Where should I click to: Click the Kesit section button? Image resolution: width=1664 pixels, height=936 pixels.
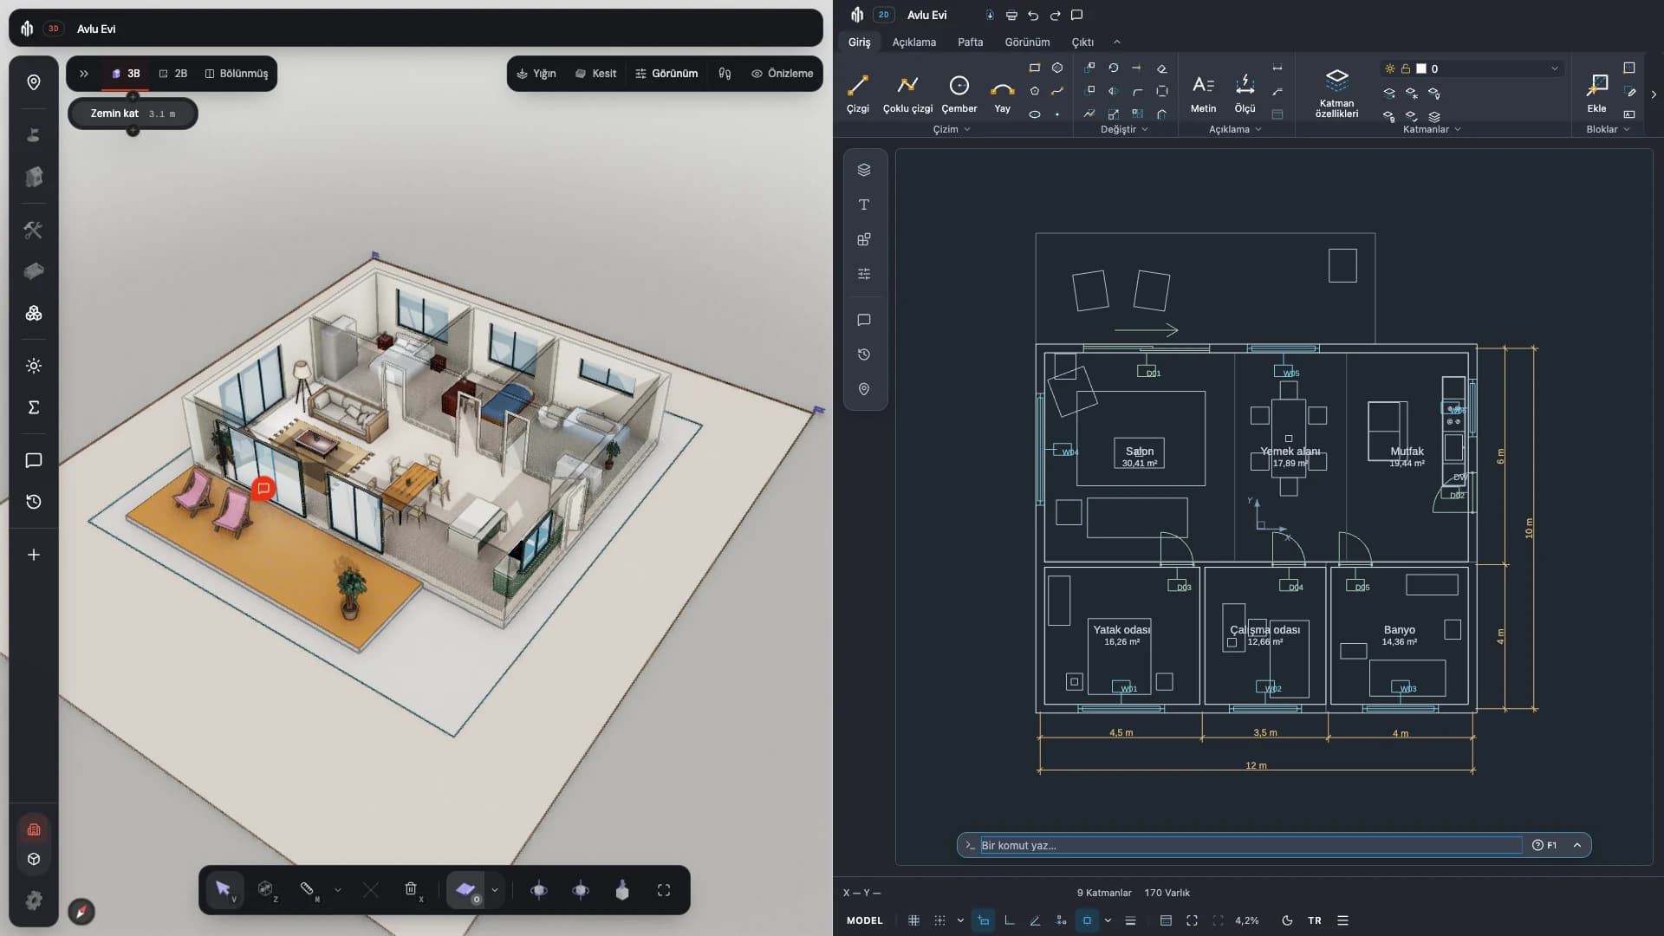pos(595,74)
